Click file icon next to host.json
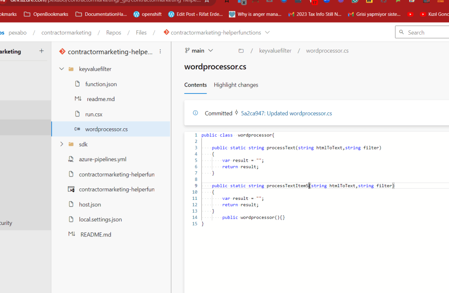Screen dimensions: 449x293 coord(71,204)
